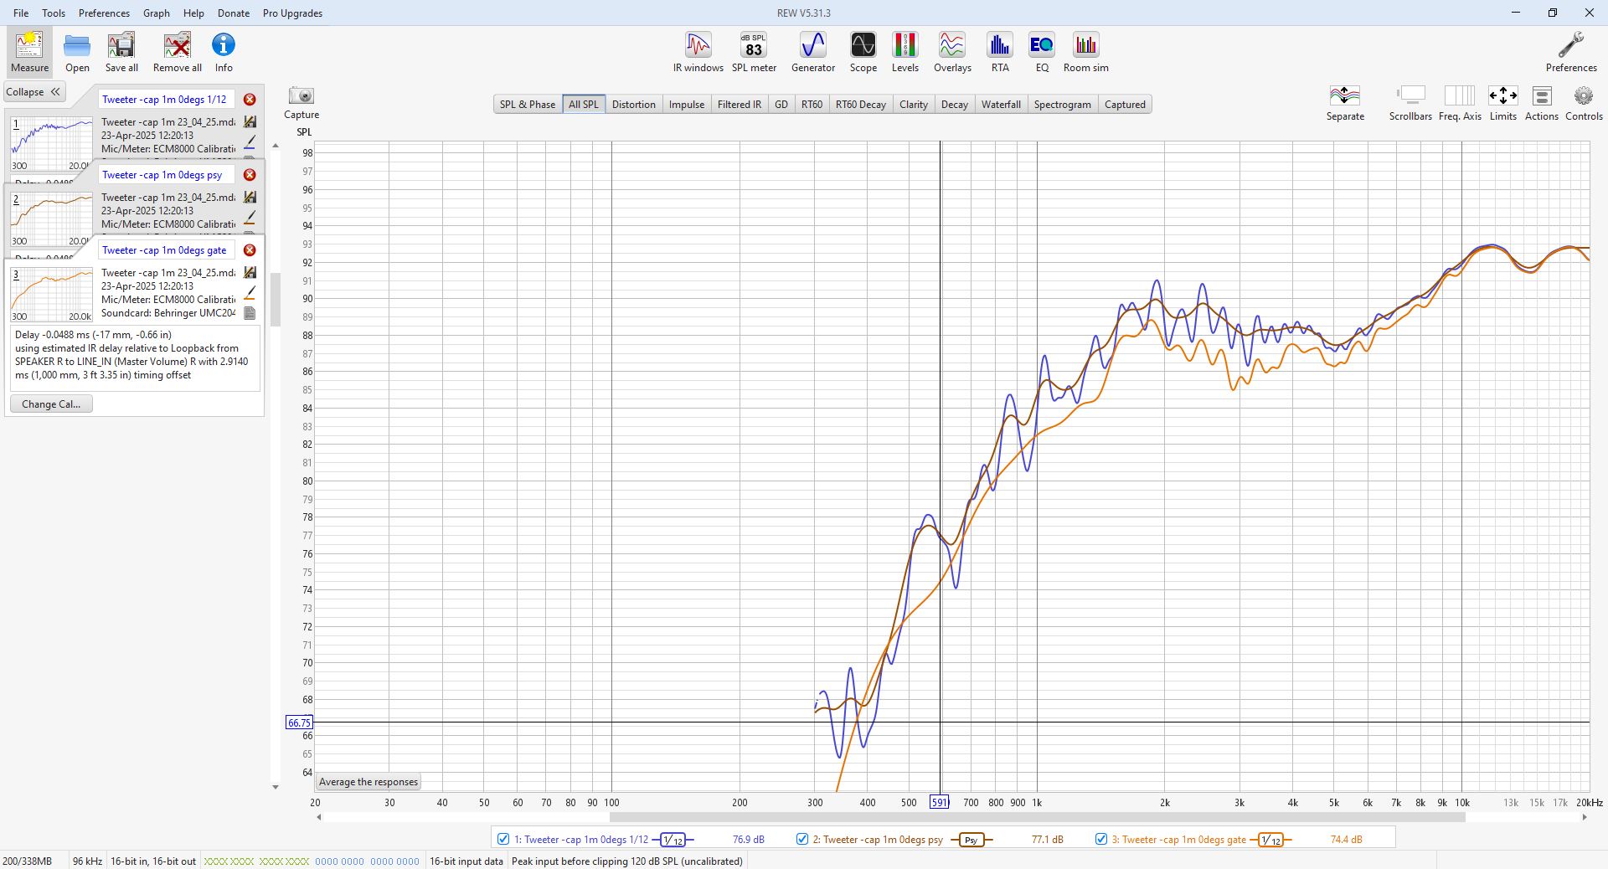The height and width of the screenshot is (869, 1608).
Task: Switch to Waterfall tab
Action: 1001,105
